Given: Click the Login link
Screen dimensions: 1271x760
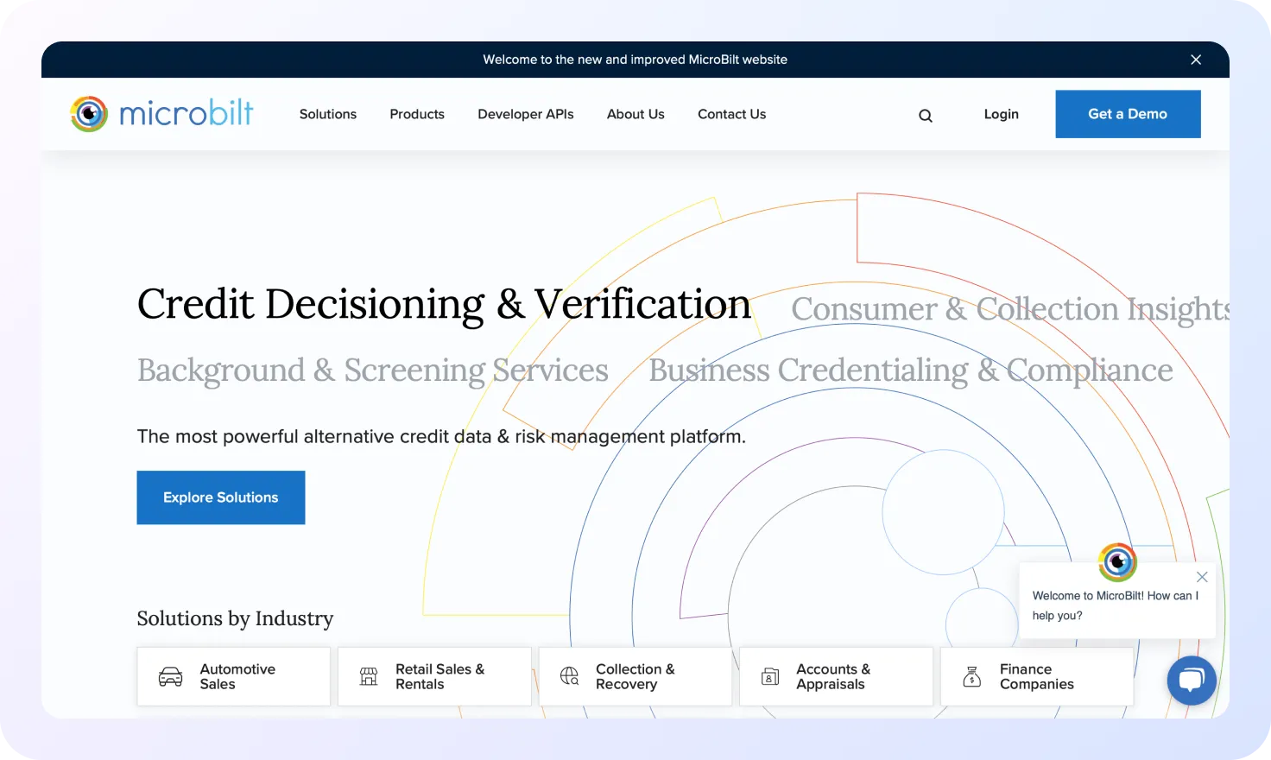Looking at the screenshot, I should (x=1002, y=114).
